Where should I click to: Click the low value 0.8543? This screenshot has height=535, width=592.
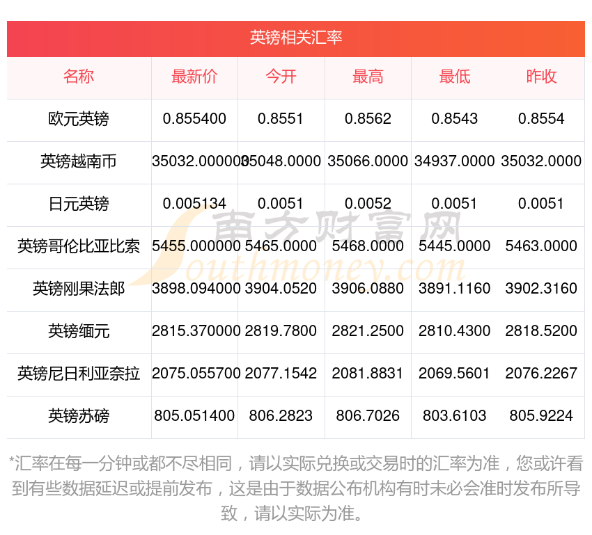tap(455, 119)
